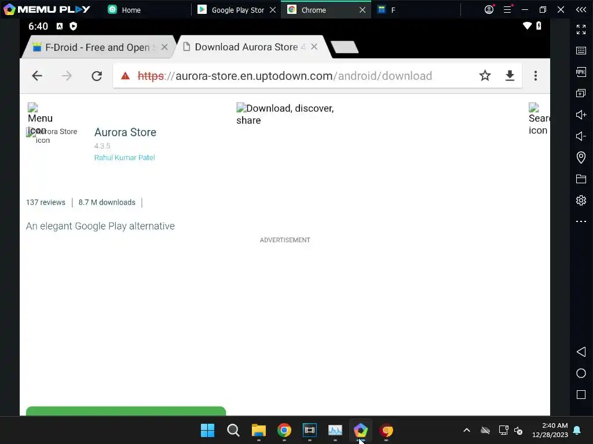Click the Uptodown Search icon
This screenshot has height=444, width=593.
(x=539, y=119)
